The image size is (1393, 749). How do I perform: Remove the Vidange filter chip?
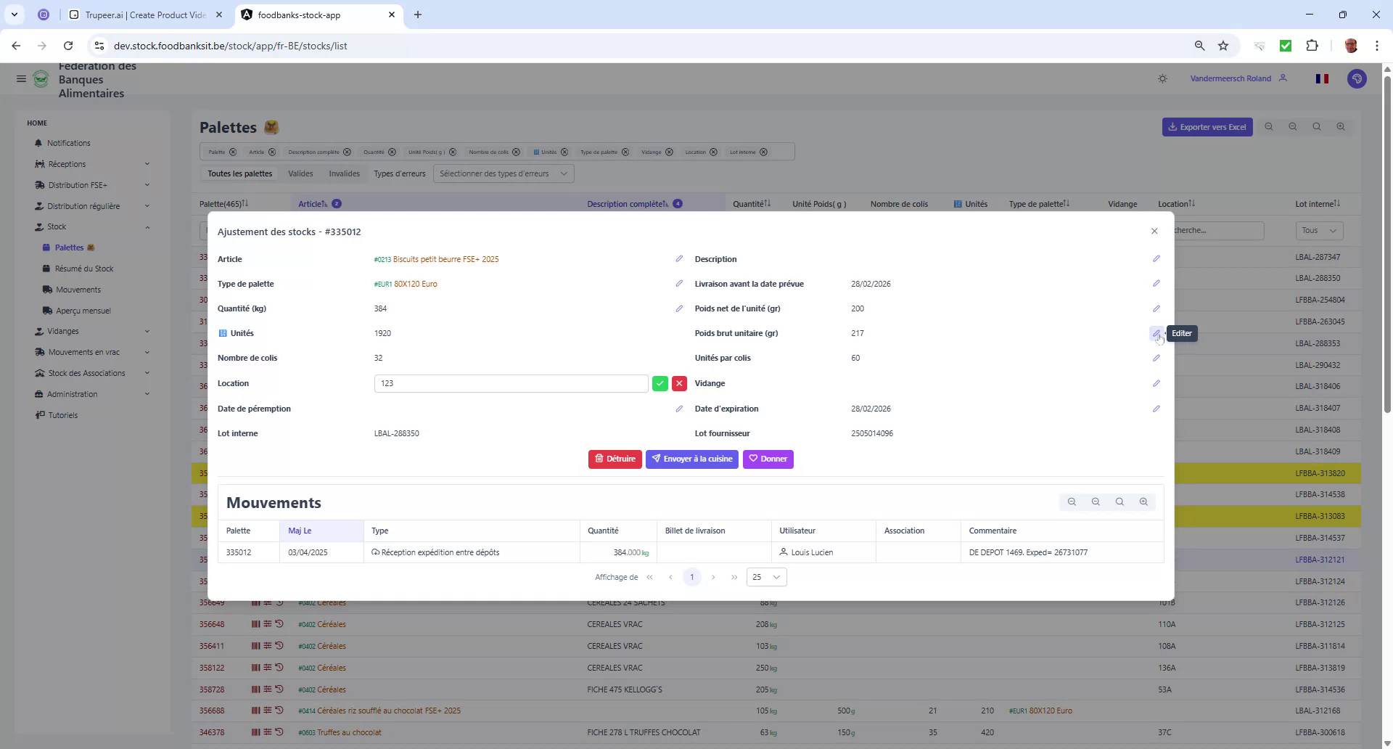point(669,152)
